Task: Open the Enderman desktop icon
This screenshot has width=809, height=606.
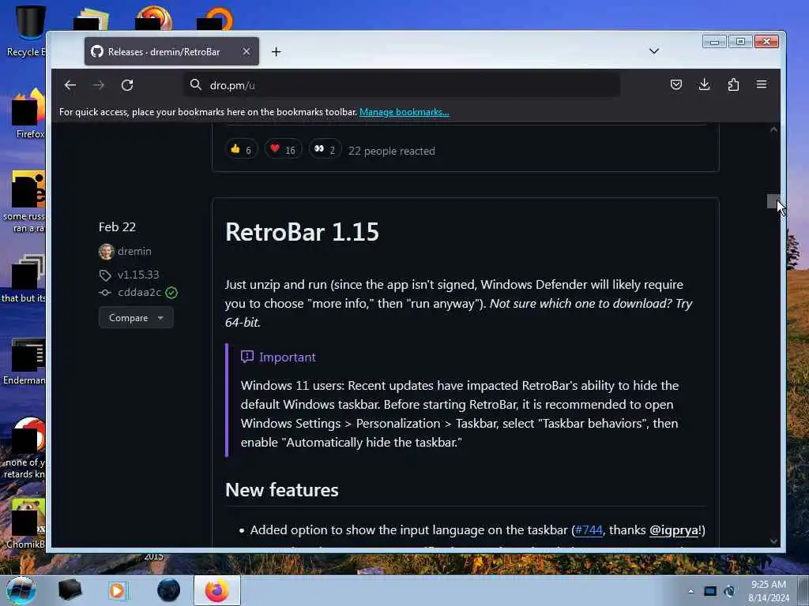Action: tap(24, 361)
